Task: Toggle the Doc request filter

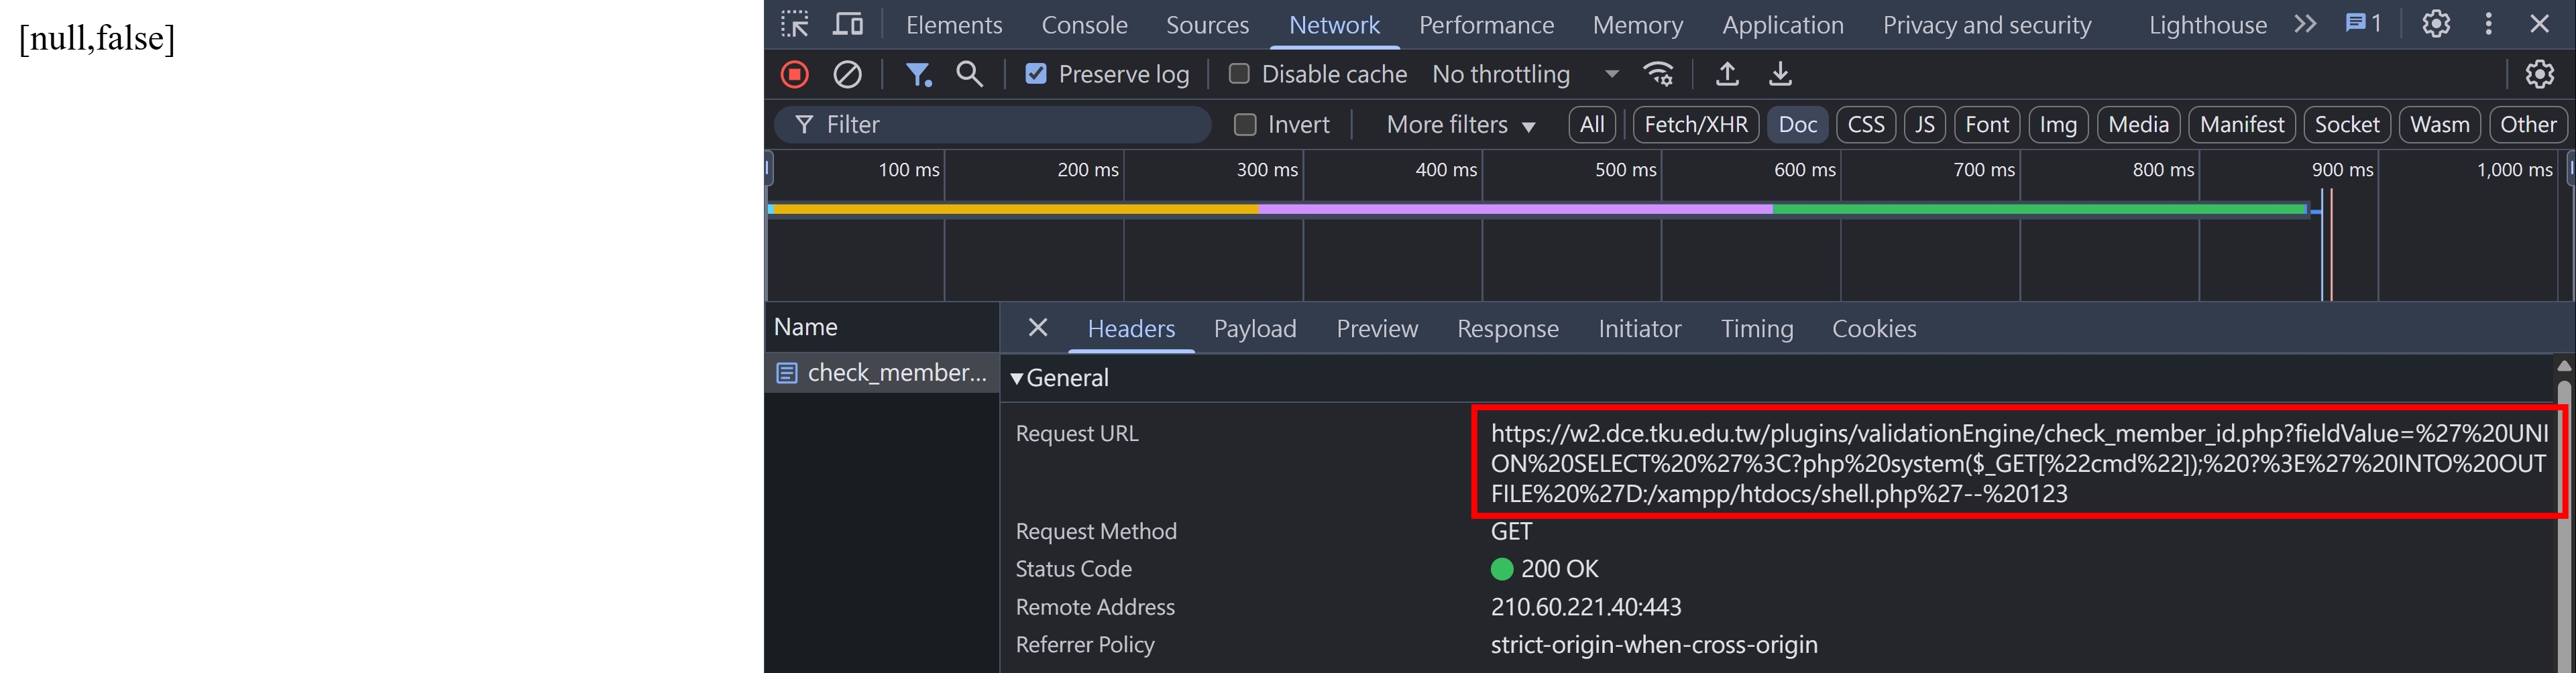Action: point(1798,124)
